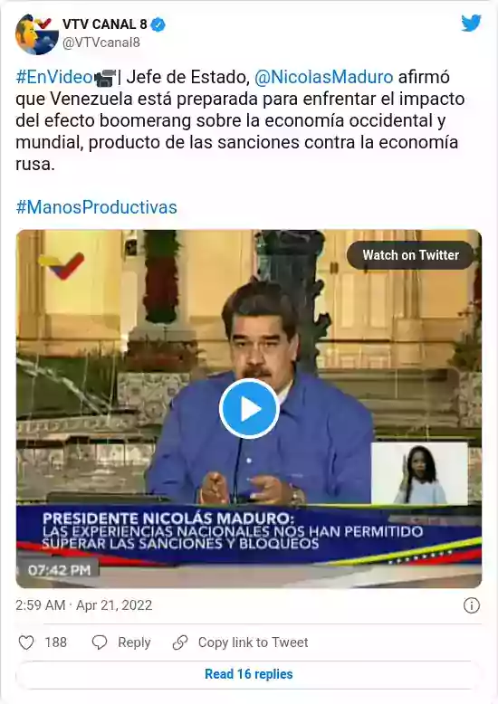498x704 pixels.
Task: Click the @VTVcanal8 handle
Action: 101,43
